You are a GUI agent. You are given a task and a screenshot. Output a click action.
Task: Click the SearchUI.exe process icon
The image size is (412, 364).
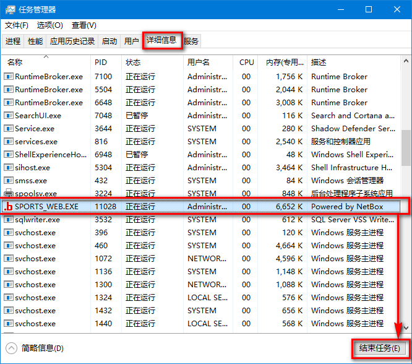pyautogui.click(x=9, y=116)
